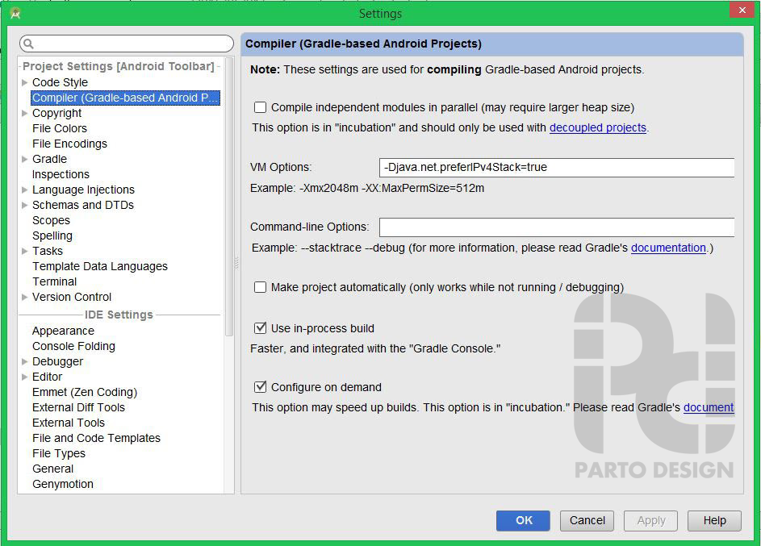Click the Apply button
The image size is (761, 546).
650,521
